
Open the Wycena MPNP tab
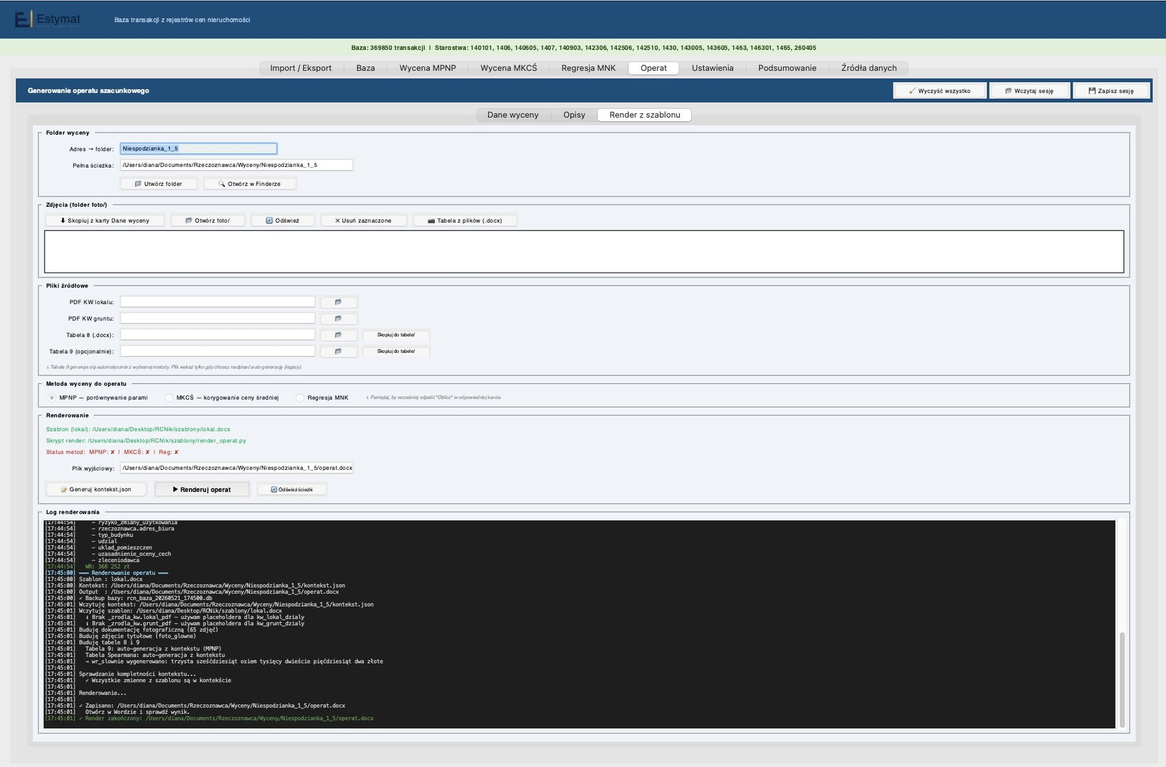(428, 68)
